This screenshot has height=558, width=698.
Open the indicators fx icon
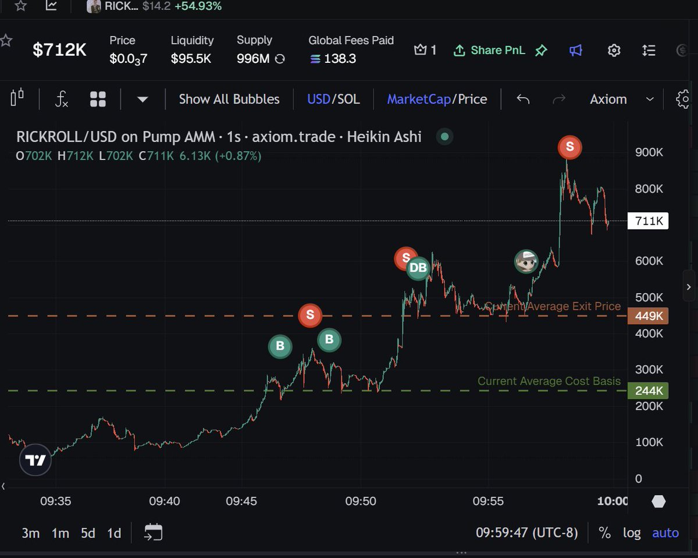(x=62, y=99)
